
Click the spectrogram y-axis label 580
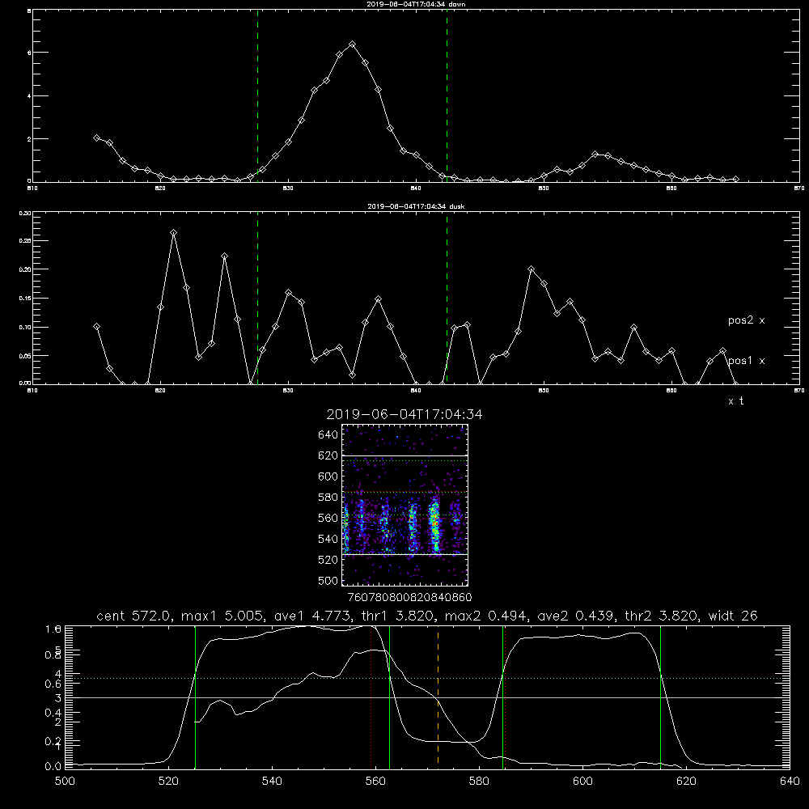pos(328,498)
